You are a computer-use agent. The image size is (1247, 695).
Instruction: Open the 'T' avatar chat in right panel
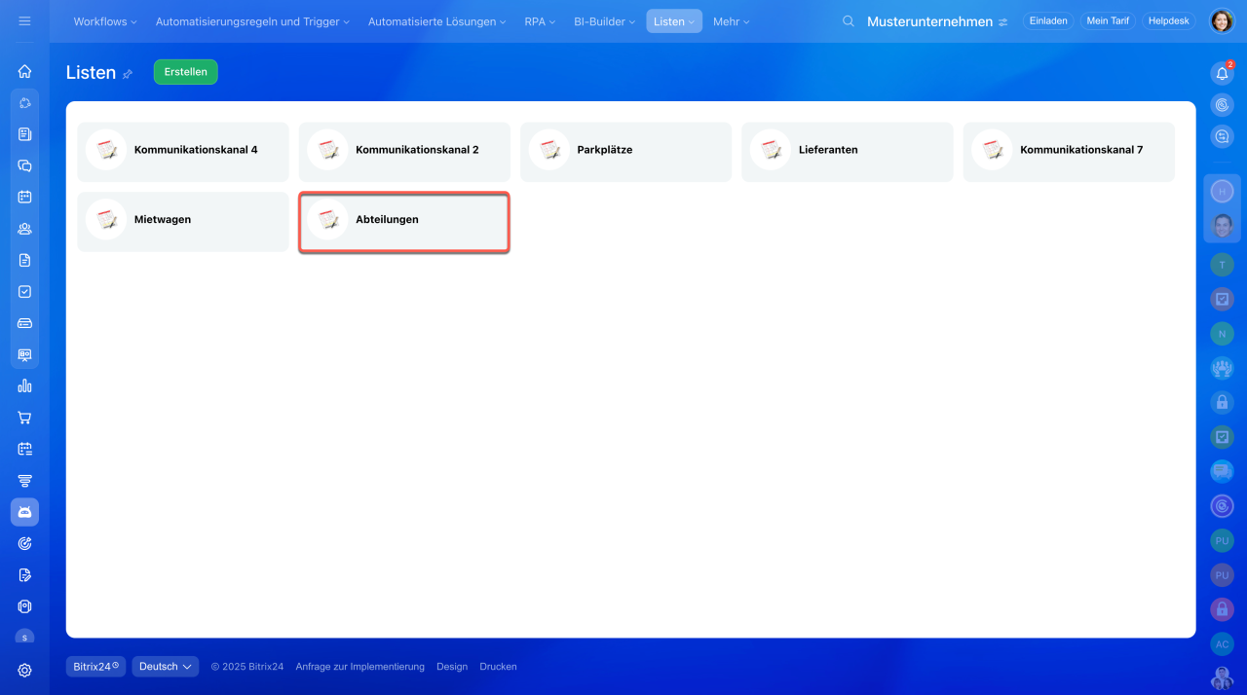1222,264
